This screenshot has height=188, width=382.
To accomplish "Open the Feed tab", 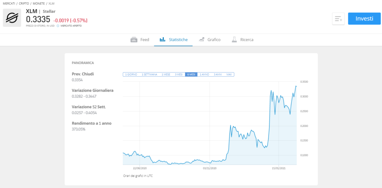I will pyautogui.click(x=140, y=39).
